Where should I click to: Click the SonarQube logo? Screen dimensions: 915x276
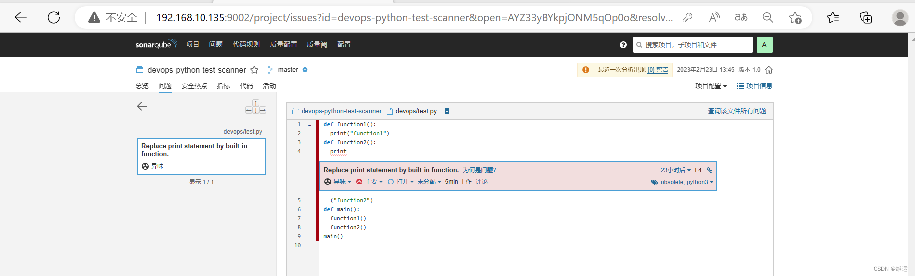[x=156, y=44]
